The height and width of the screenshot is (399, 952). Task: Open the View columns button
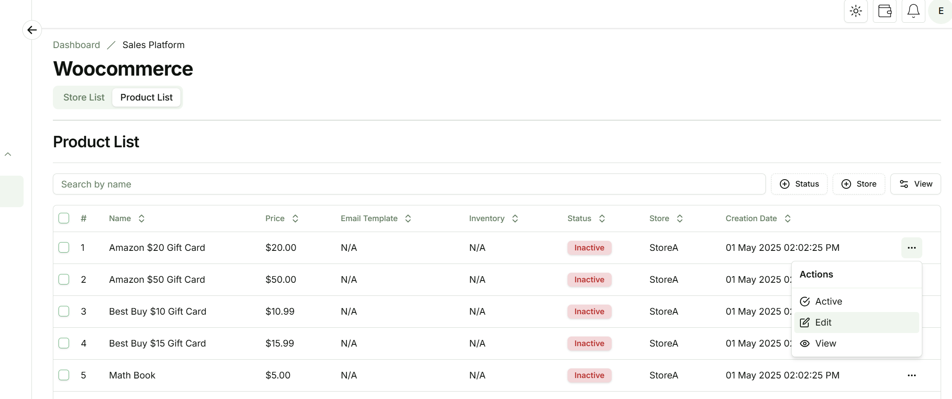click(x=915, y=184)
